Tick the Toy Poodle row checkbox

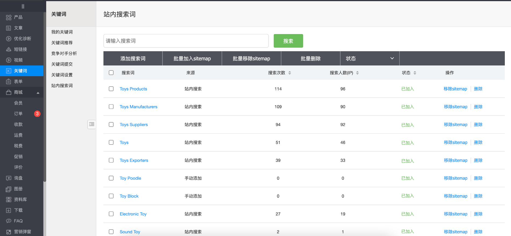click(x=111, y=178)
